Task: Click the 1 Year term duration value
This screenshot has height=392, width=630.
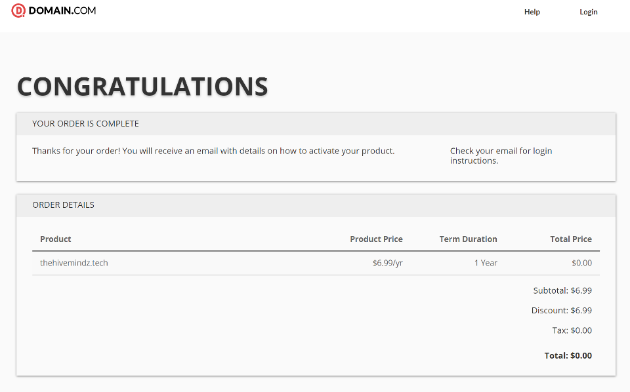Action: tap(486, 263)
